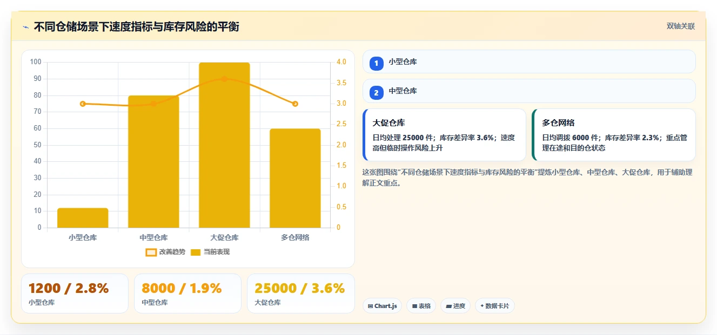Screen dimensions: 717x335
Task: Click the 中型仓库 bar in the chart
Action: (153, 162)
